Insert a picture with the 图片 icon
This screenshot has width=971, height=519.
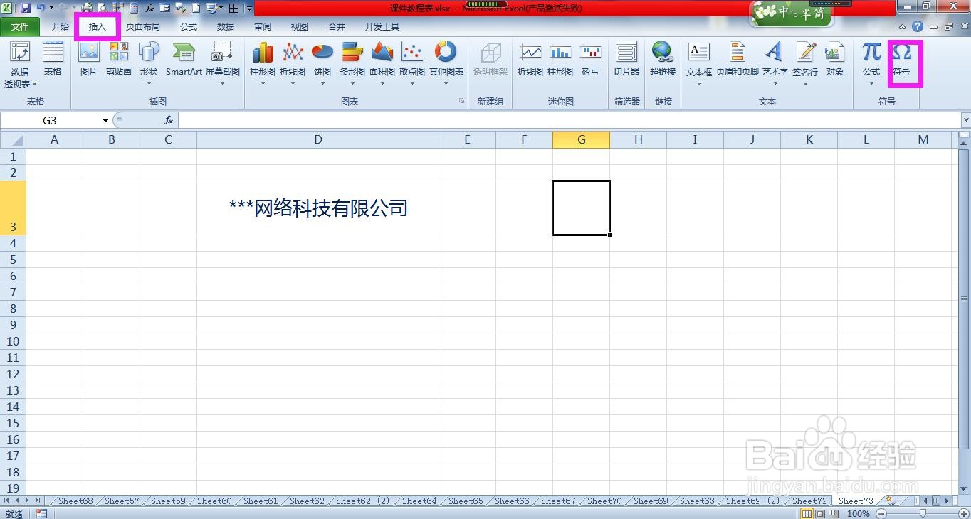pyautogui.click(x=88, y=60)
